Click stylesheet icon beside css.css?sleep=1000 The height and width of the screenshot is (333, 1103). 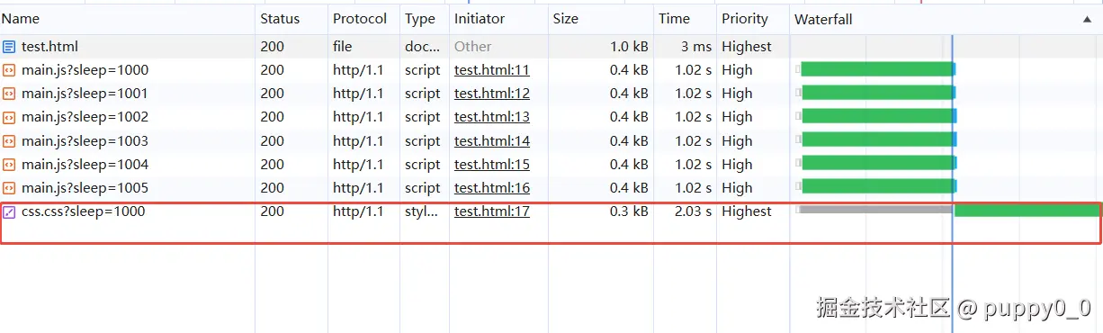[x=9, y=212]
